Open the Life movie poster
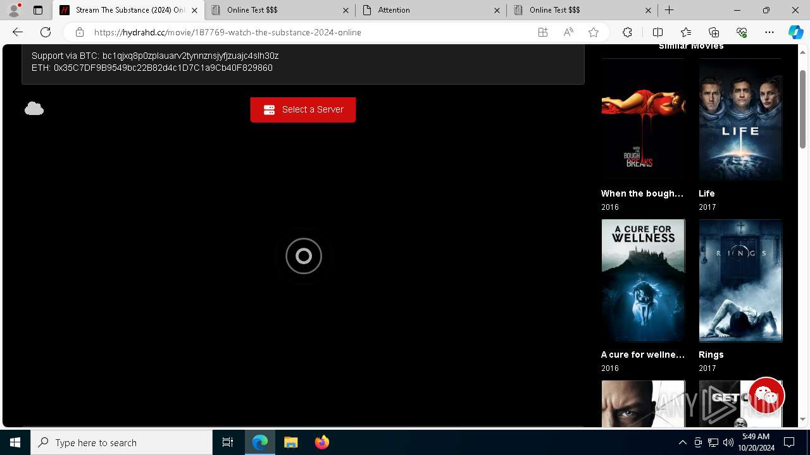 point(740,120)
